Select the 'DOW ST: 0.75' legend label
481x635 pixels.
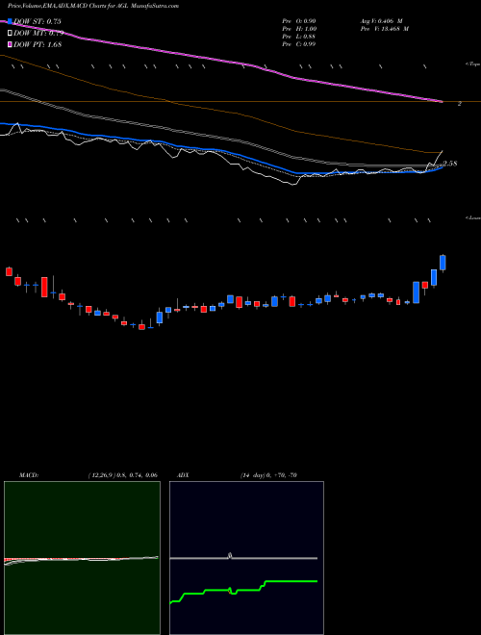[38, 21]
